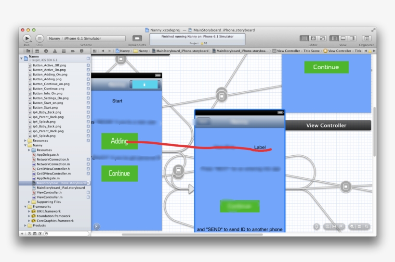Switch to the Assistant editor
Image resolution: width=395 pixels, height=262 pixels.
coord(313,38)
